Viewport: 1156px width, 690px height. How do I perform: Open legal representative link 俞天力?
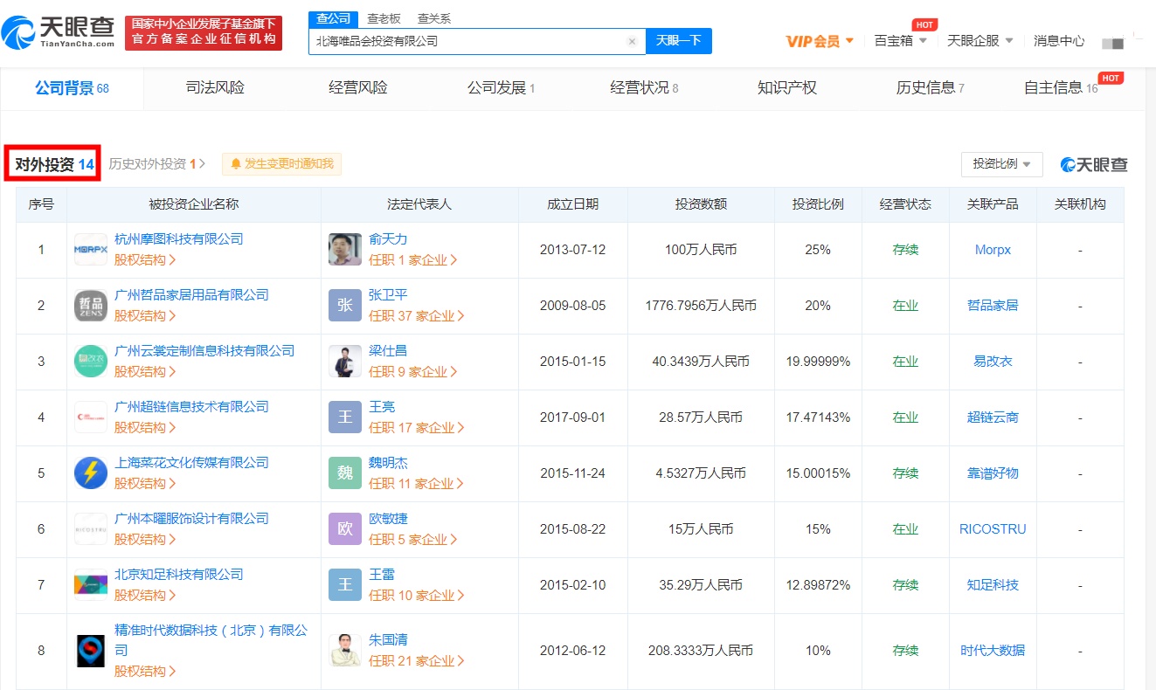(388, 239)
